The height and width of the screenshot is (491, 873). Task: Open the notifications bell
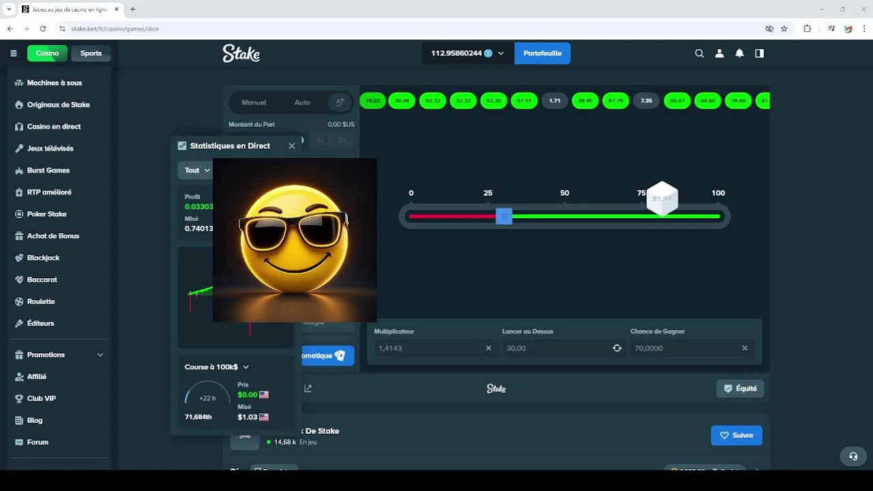(739, 53)
